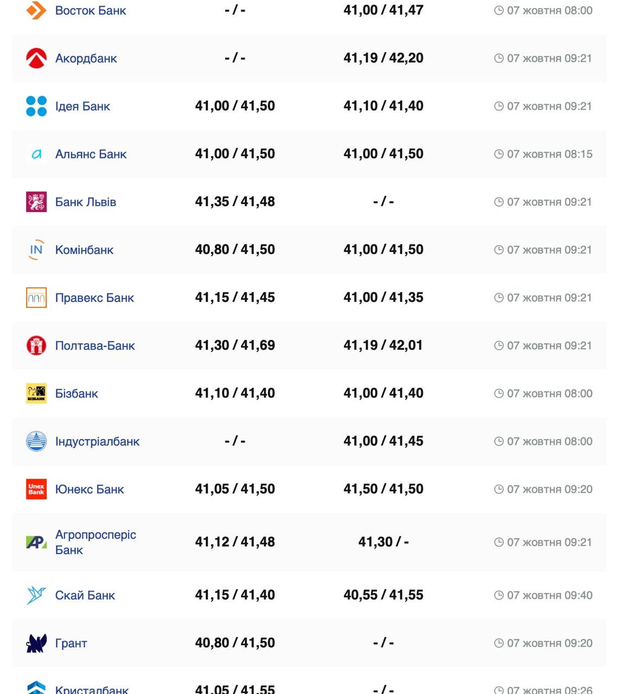Click Юнекс Банк update time 09:20

pos(549,490)
